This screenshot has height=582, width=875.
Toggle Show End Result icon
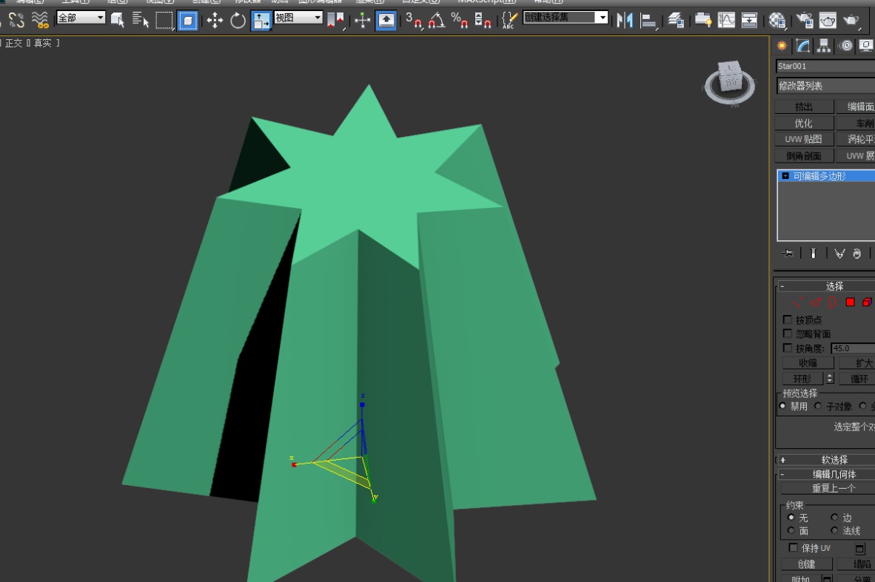813,254
